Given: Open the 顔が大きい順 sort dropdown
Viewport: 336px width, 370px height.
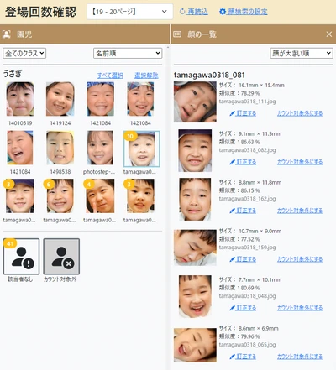Looking at the screenshot, I should (302, 53).
